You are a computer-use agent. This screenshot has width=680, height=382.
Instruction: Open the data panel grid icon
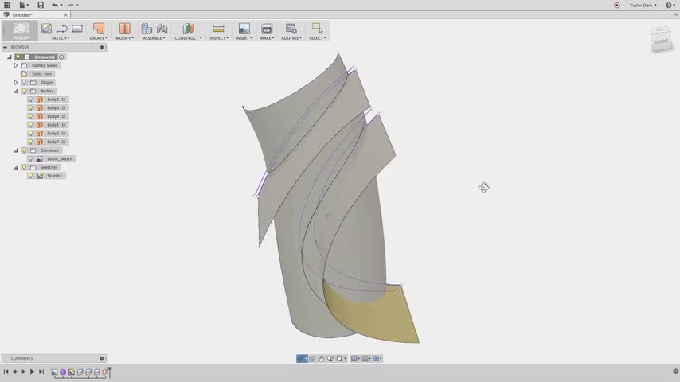click(7, 5)
